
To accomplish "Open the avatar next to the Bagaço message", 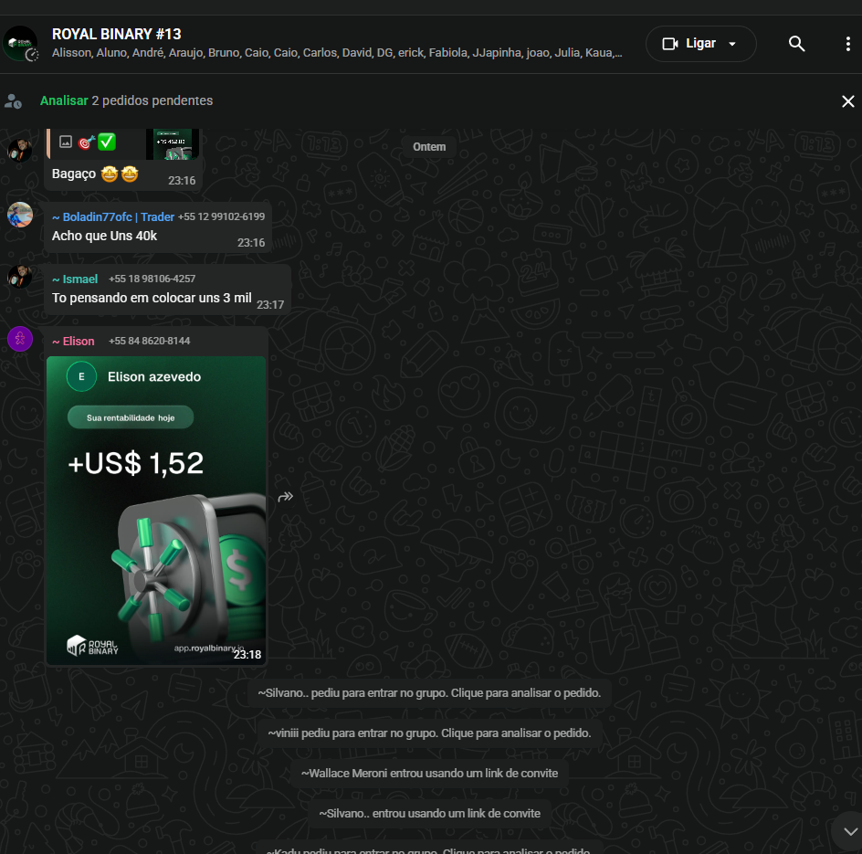I will (x=20, y=150).
